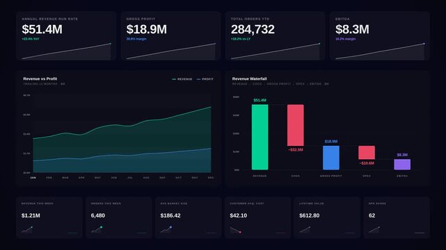Click the $51.4M annual revenue value
Viewport: 446px width, 250px height.
click(42, 29)
